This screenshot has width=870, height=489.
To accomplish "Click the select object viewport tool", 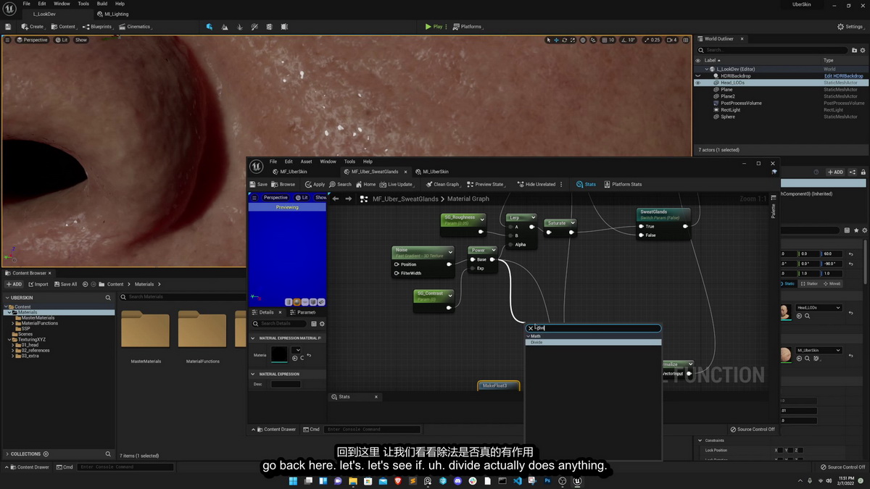I will point(550,40).
